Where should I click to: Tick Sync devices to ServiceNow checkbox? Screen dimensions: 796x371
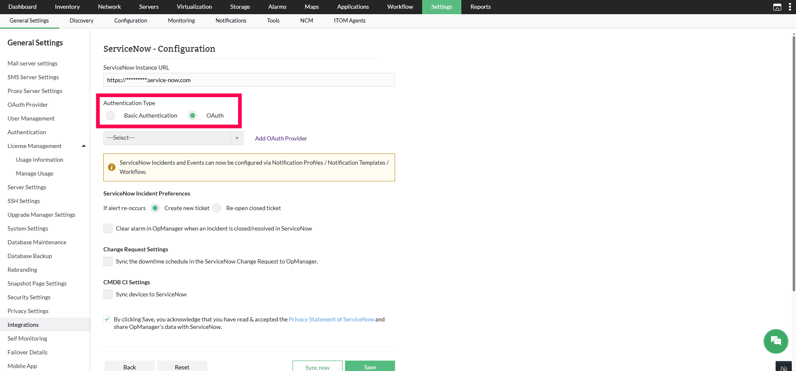tap(108, 294)
